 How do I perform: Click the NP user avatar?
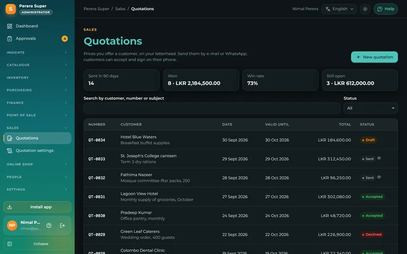[12, 226]
